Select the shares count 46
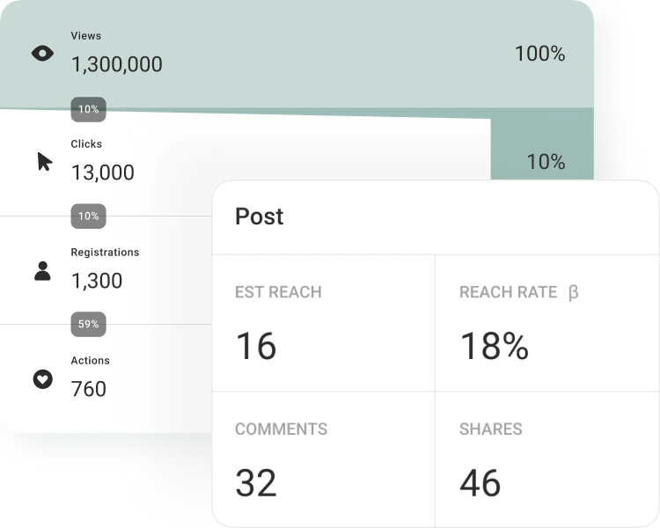The image size is (660, 528). (x=480, y=483)
